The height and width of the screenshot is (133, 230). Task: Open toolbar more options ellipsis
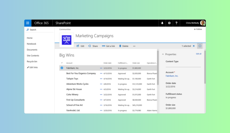134,46
